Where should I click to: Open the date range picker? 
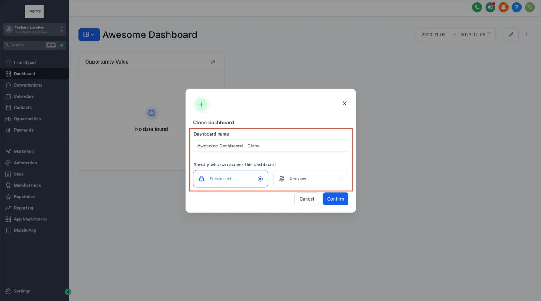[x=456, y=35]
